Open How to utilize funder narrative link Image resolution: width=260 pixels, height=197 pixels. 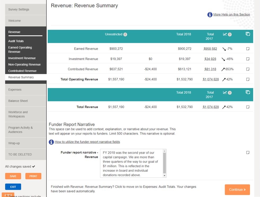[87, 142]
